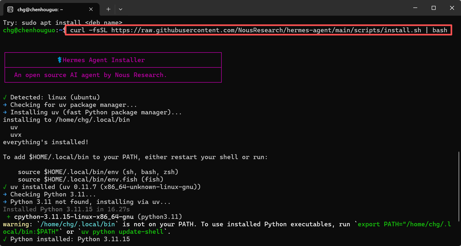Close the terminal window
The height and width of the screenshot is (246, 461).
pyautogui.click(x=452, y=8)
